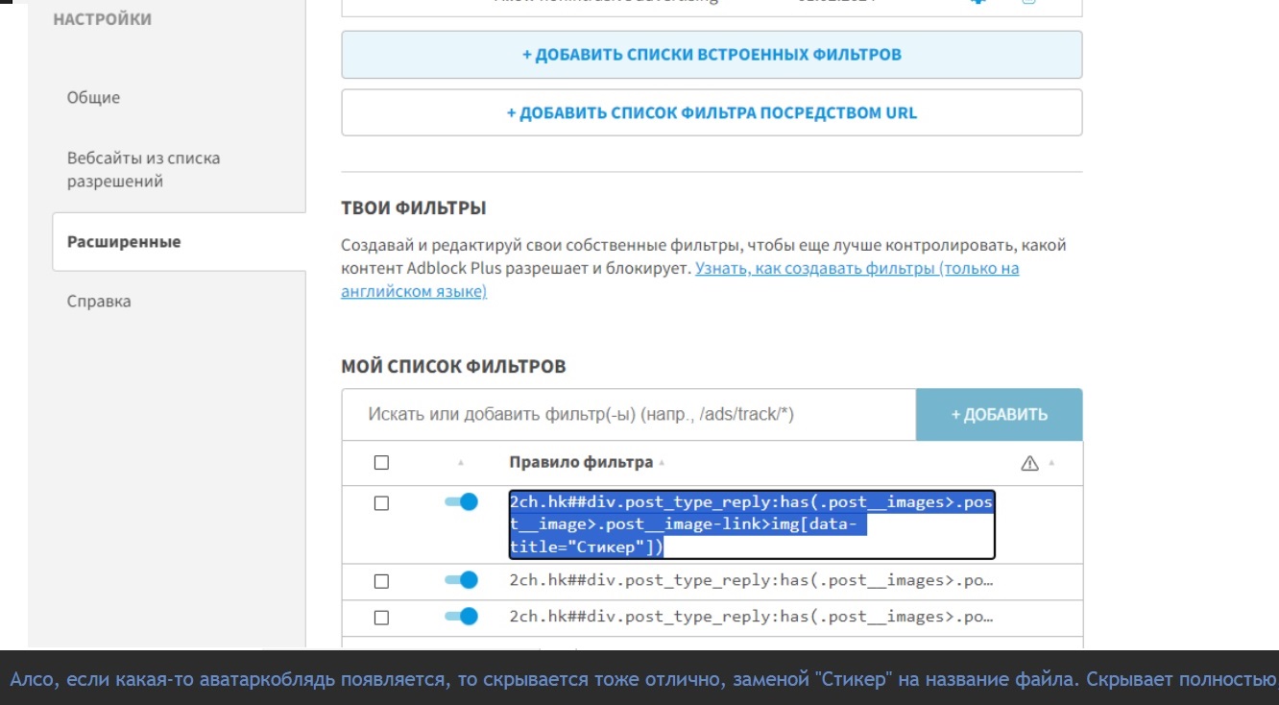This screenshot has width=1279, height=705.
Task: Click + Добавить список фильтра посредством URL
Action: pos(712,113)
